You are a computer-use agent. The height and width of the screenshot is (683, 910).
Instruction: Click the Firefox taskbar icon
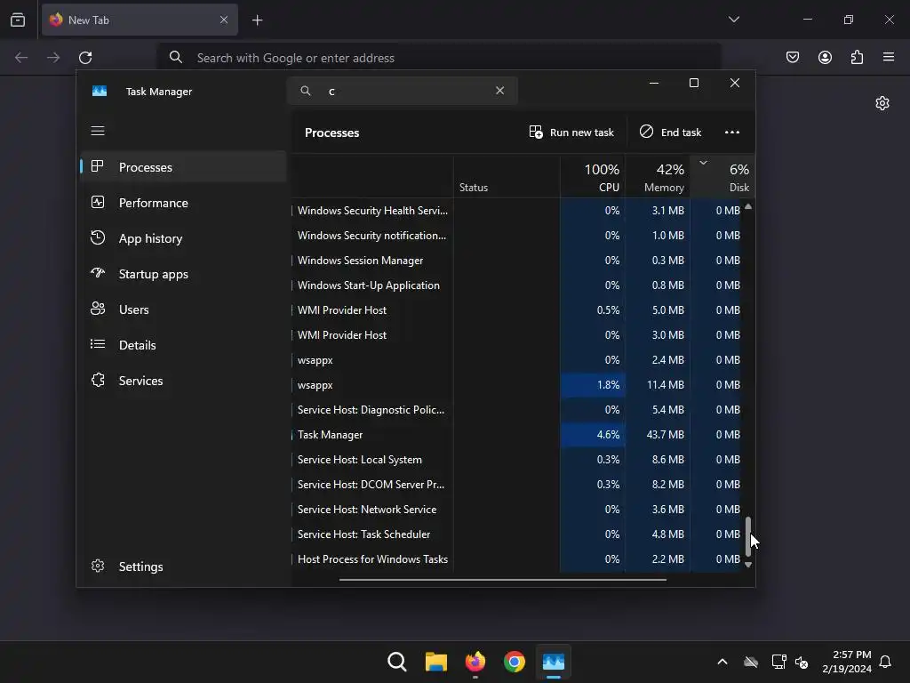(475, 662)
